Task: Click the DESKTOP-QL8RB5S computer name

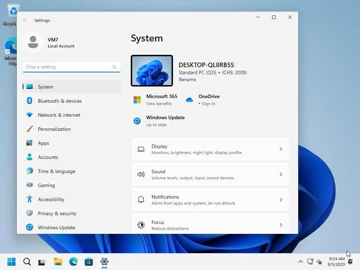Action: pyautogui.click(x=206, y=65)
